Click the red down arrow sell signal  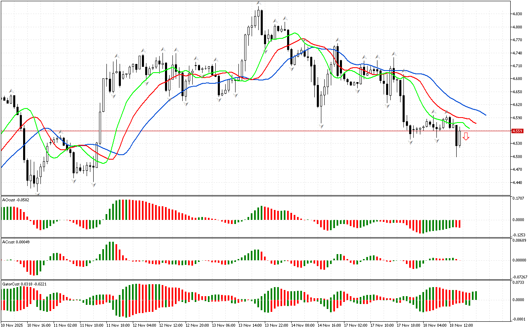[x=466, y=137]
